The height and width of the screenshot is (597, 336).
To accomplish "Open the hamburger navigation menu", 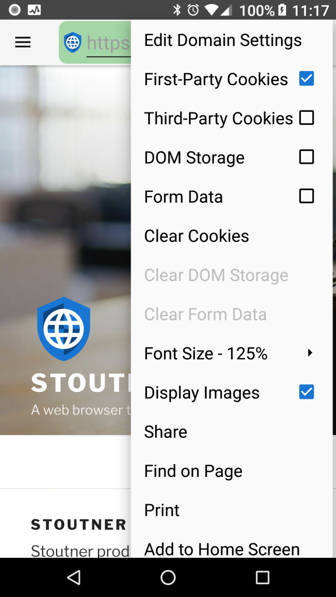I will click(x=23, y=42).
